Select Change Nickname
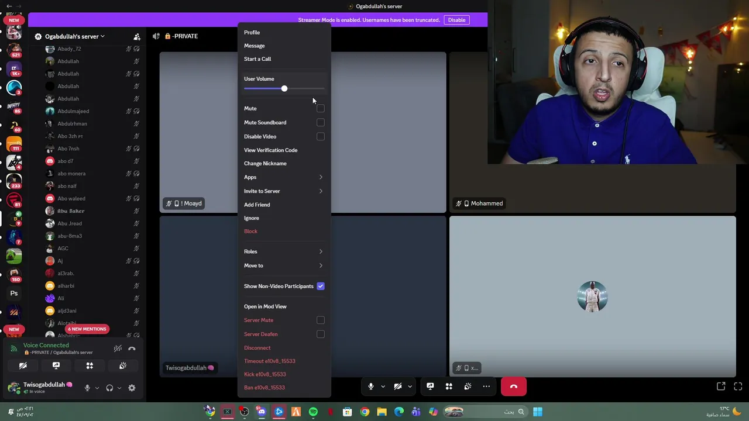The height and width of the screenshot is (421, 749). [284, 164]
